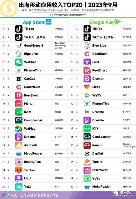Click the Yalla app icon
136x199 pixels.
click(x=19, y=187)
